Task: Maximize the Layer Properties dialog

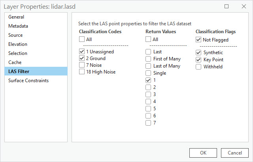Action: (227, 6)
